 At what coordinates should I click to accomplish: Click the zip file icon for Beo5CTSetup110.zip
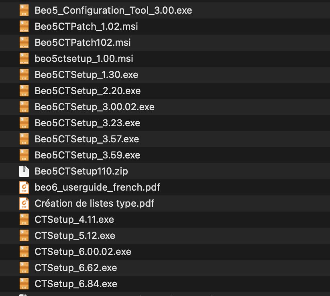[24, 171]
